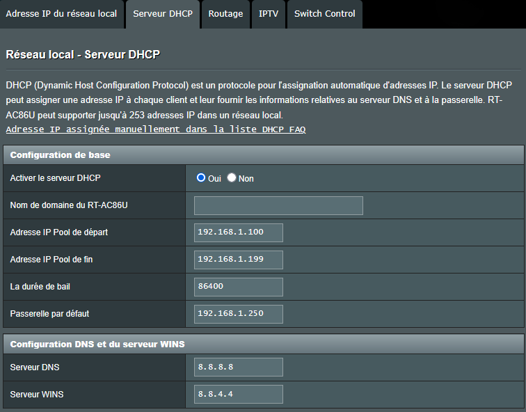Click the ending IP pool field 192.168.1.199

pos(239,260)
